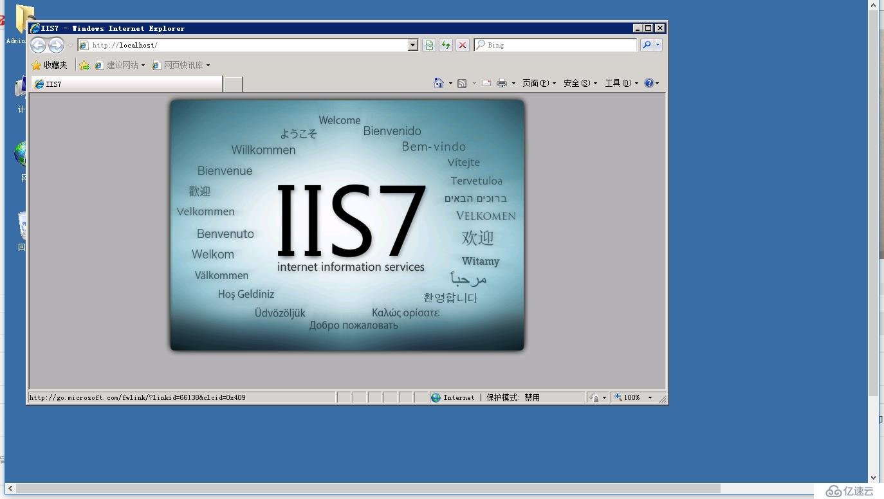Print the page with printer icon
Viewport: 884px width, 499px height.
502,83
